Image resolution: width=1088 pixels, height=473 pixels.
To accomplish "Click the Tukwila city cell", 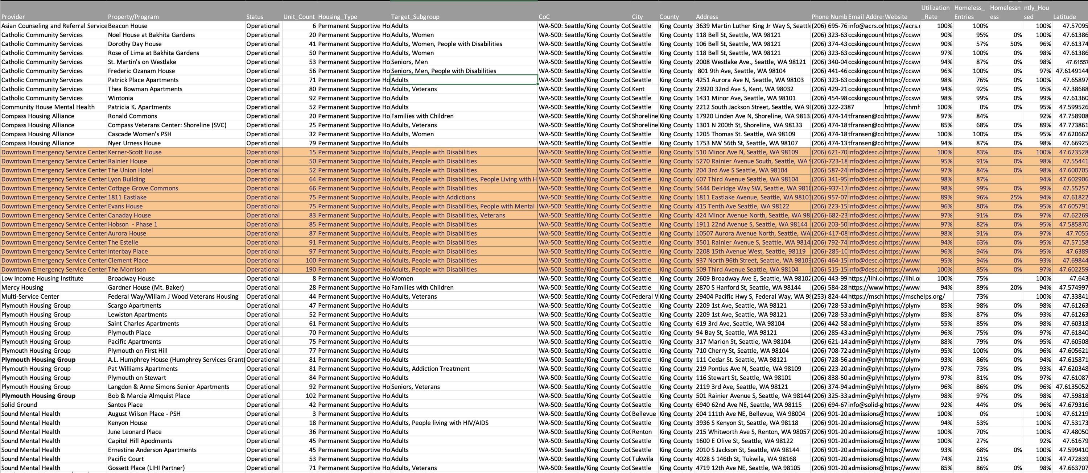I will tap(643, 459).
